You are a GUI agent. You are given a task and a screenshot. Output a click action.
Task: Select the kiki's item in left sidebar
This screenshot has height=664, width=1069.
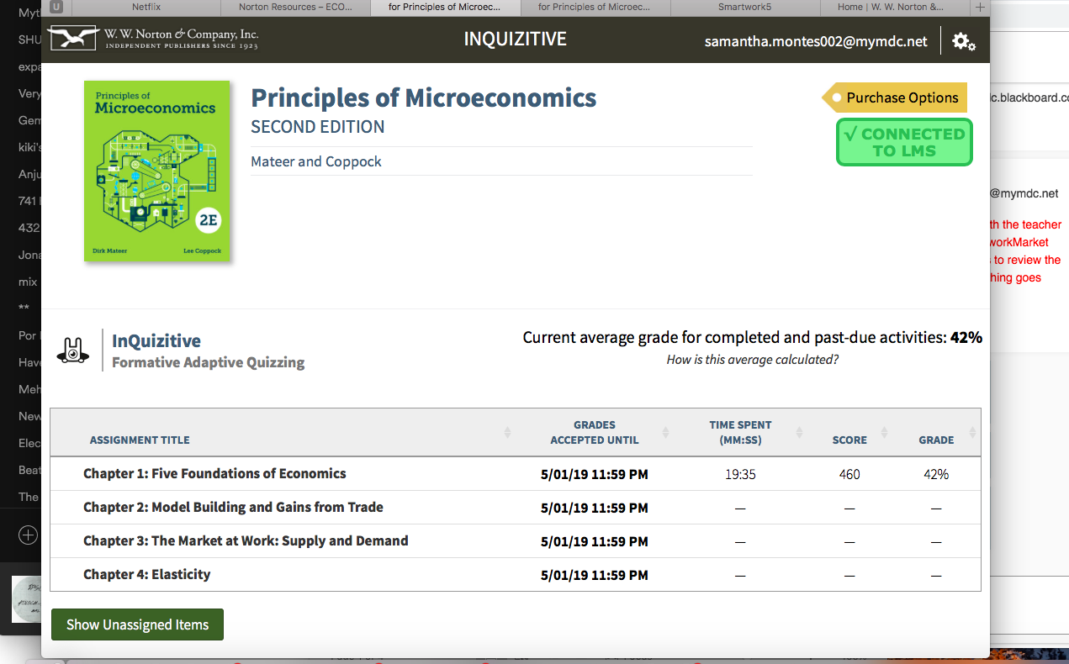[x=29, y=147]
